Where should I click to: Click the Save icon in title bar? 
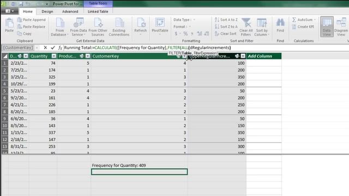pyautogui.click(x=21, y=4)
